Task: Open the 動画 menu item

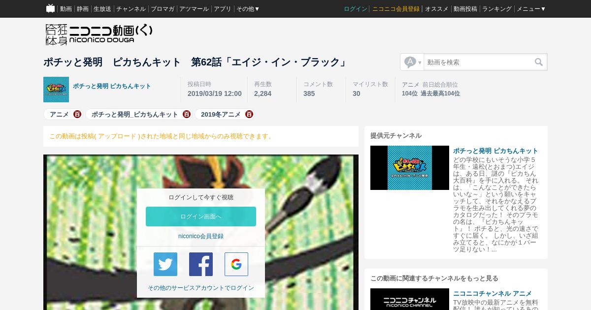Action: tap(66, 9)
